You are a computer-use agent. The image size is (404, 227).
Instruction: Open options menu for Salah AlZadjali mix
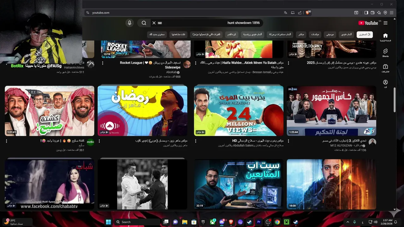click(x=195, y=141)
